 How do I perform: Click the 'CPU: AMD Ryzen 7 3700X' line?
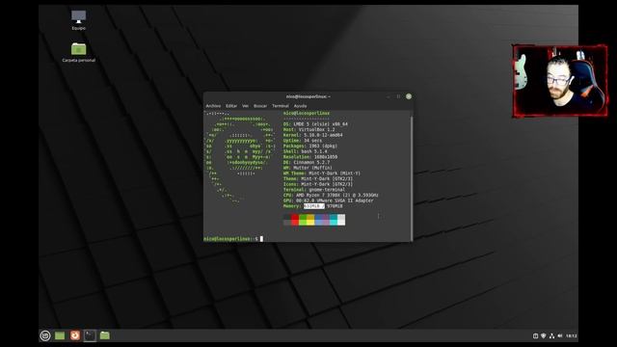point(331,196)
